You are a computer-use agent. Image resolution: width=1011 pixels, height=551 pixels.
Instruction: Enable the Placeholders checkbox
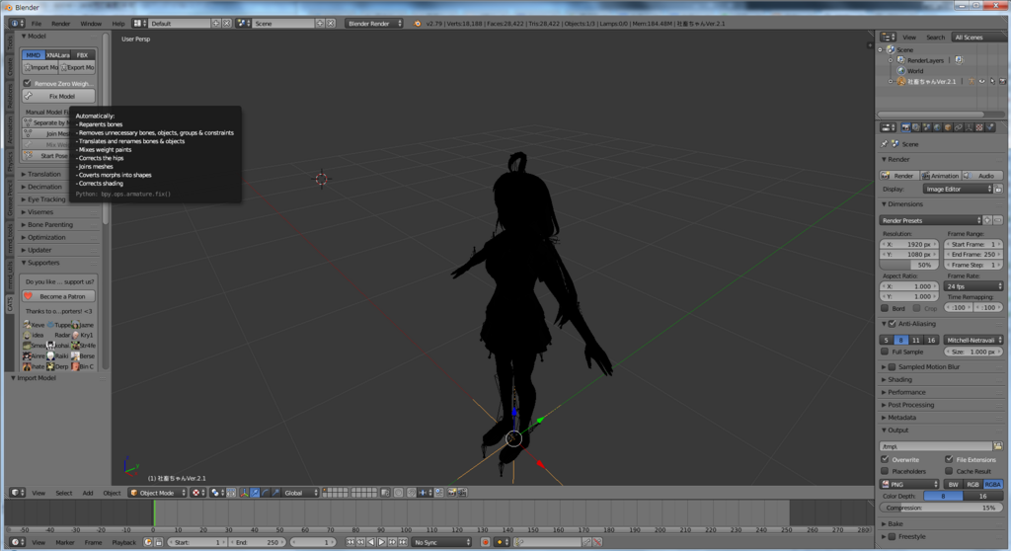885,471
